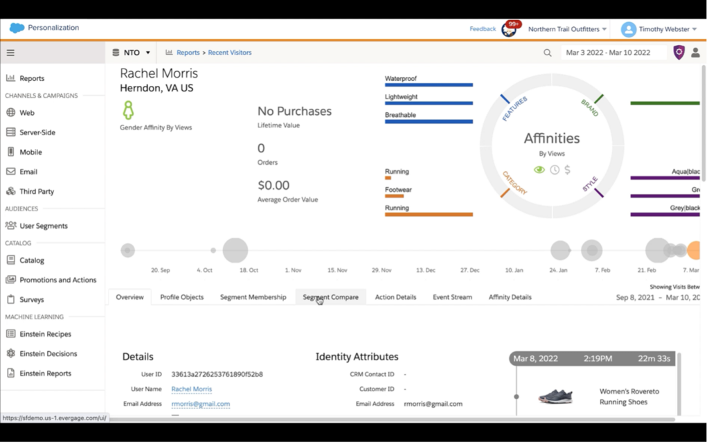Open the Mar 3 2022 - Mar 10 2022 date range picker
The height and width of the screenshot is (444, 709).
(x=613, y=53)
